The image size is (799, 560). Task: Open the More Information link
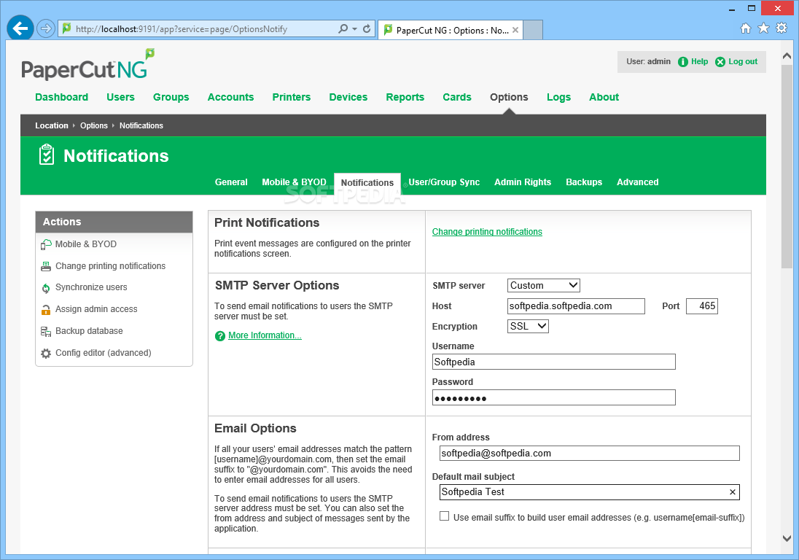[x=265, y=335]
